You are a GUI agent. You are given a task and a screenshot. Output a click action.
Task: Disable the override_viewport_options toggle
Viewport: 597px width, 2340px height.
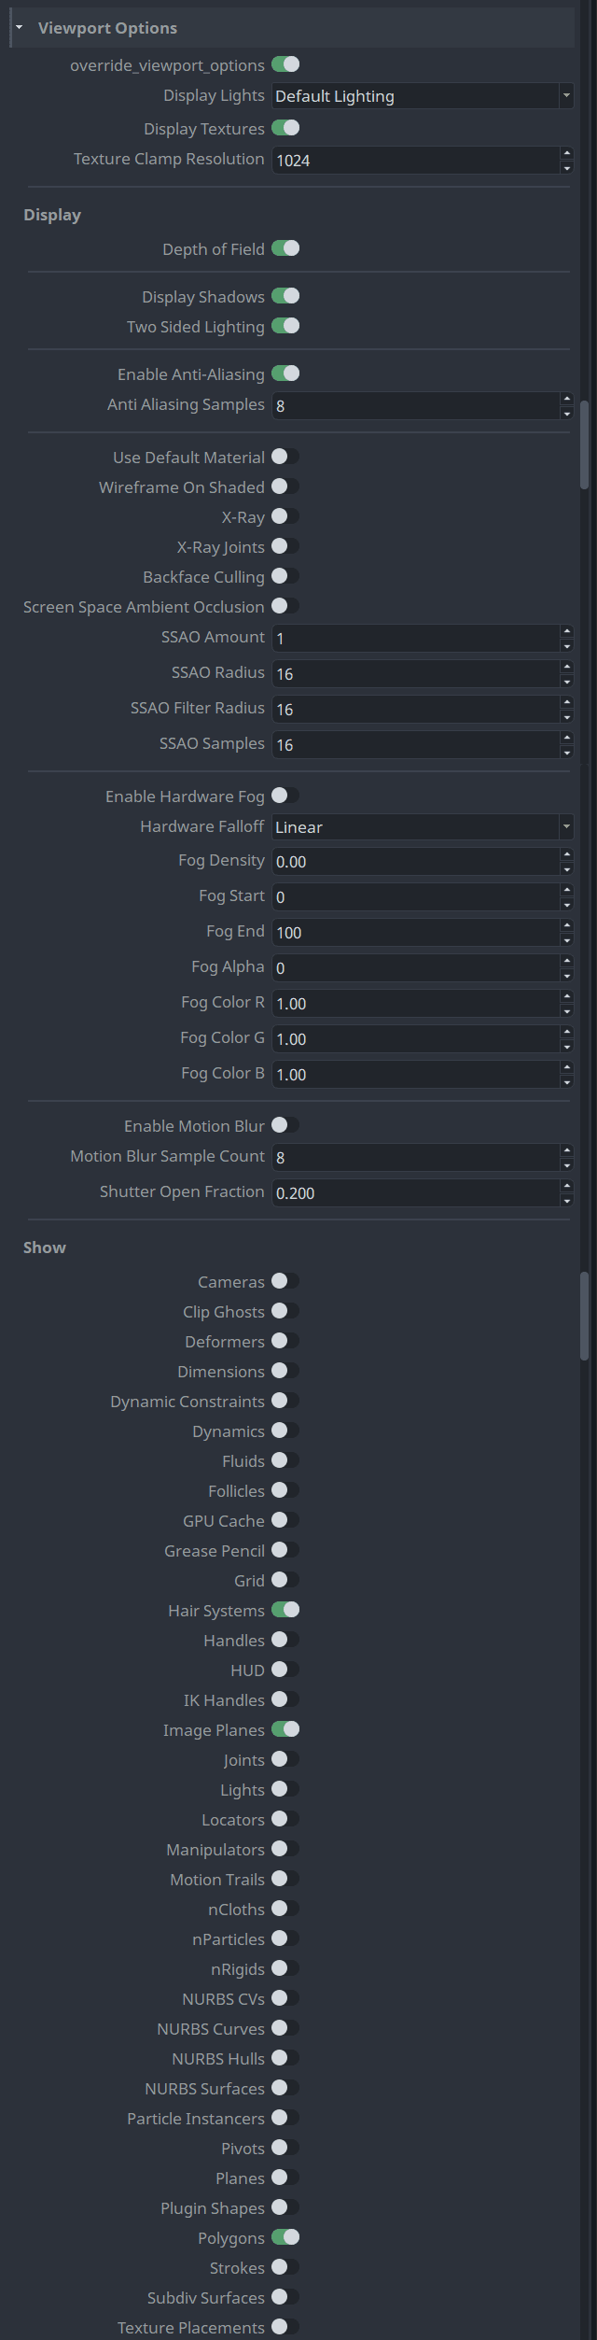click(285, 64)
